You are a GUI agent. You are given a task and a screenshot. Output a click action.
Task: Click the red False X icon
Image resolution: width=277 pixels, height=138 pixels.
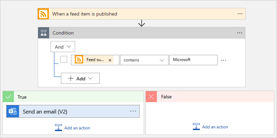coord(152,97)
